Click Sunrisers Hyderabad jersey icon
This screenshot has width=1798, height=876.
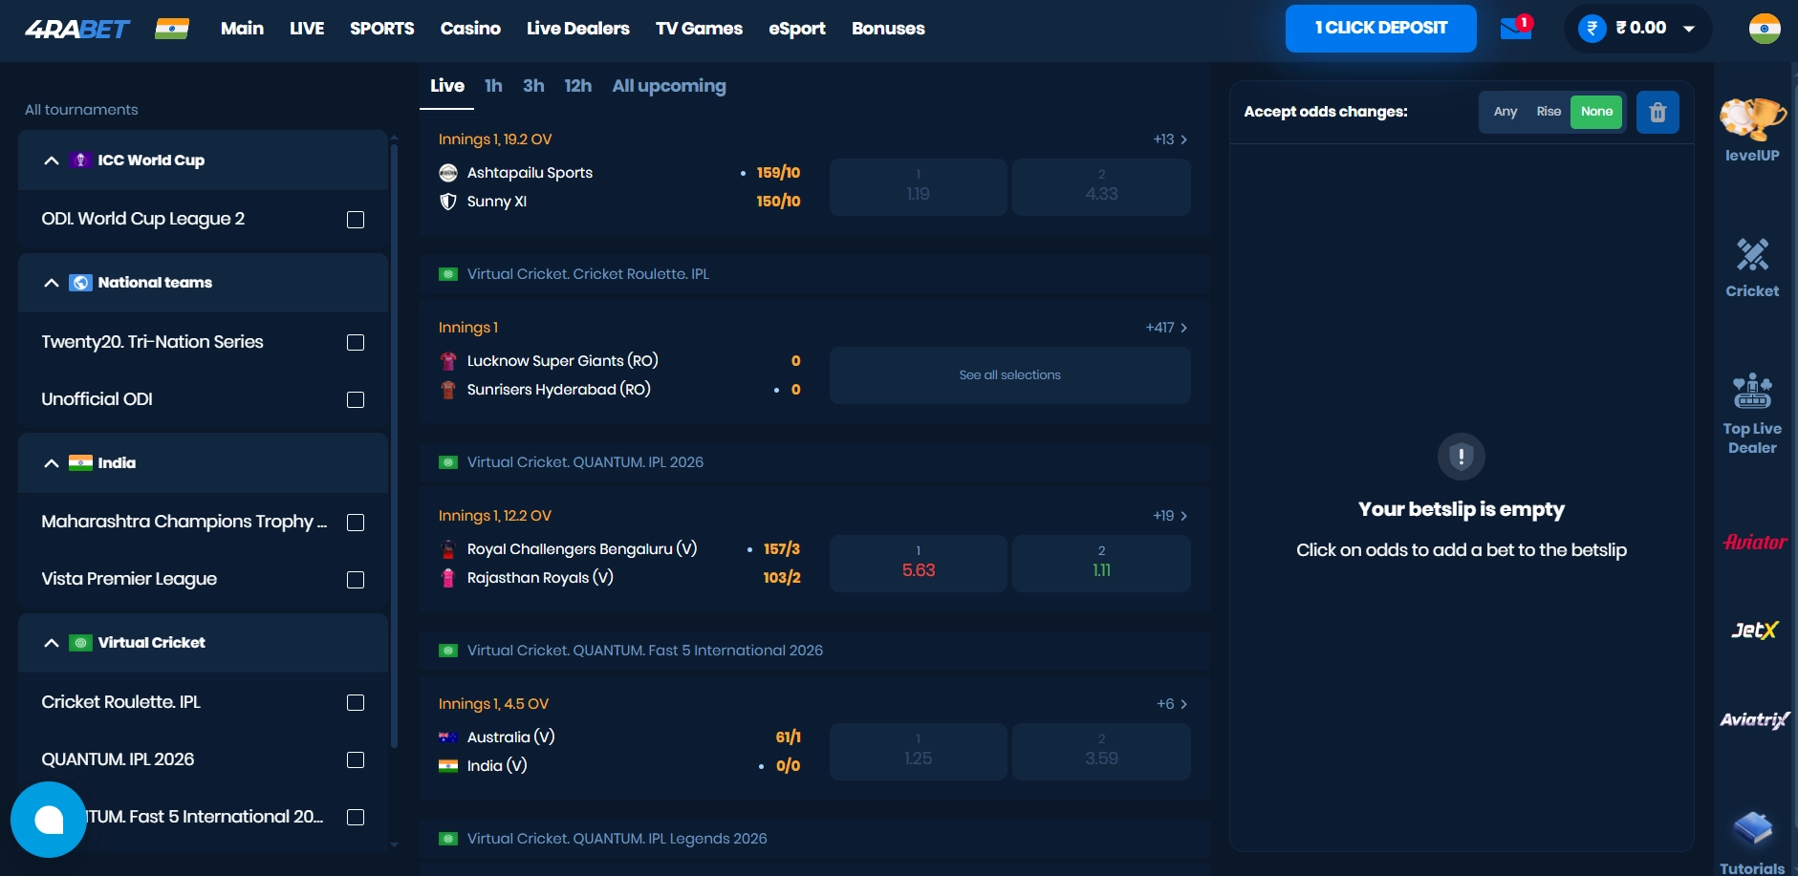[448, 390]
